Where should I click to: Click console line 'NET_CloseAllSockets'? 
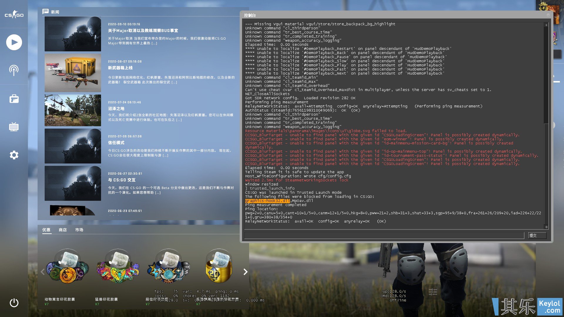pos(267,94)
